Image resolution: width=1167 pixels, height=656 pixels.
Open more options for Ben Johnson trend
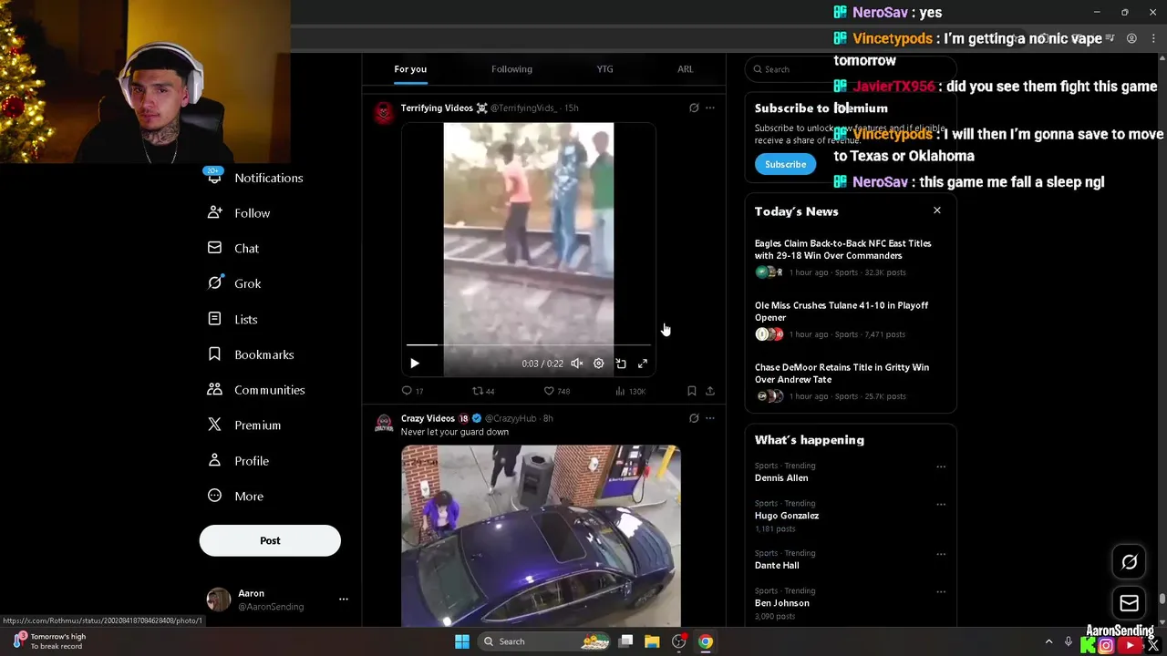941,591
